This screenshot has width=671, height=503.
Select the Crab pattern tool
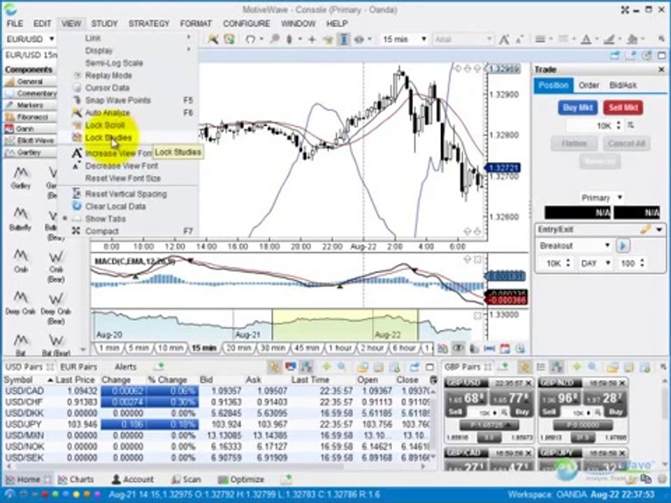coord(20,261)
